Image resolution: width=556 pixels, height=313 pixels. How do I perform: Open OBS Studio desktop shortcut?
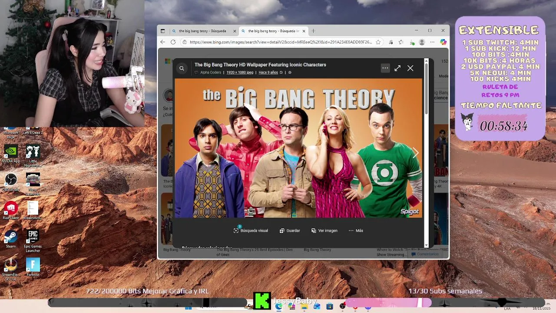pos(11,182)
